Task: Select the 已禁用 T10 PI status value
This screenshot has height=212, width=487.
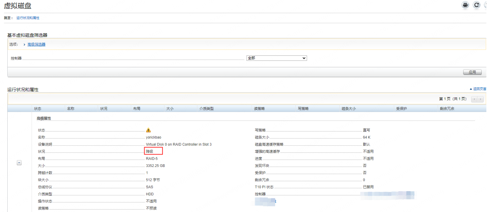Action: 368,187
